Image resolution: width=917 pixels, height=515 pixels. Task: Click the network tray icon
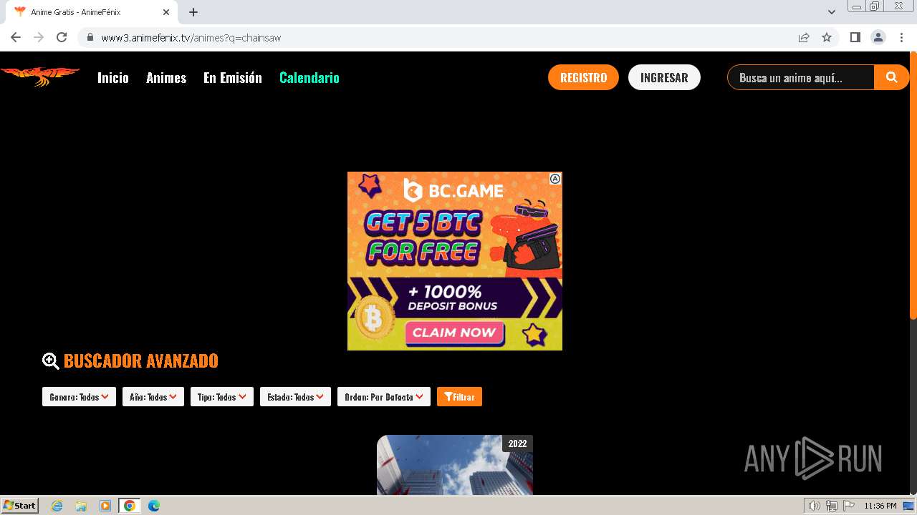click(x=832, y=506)
